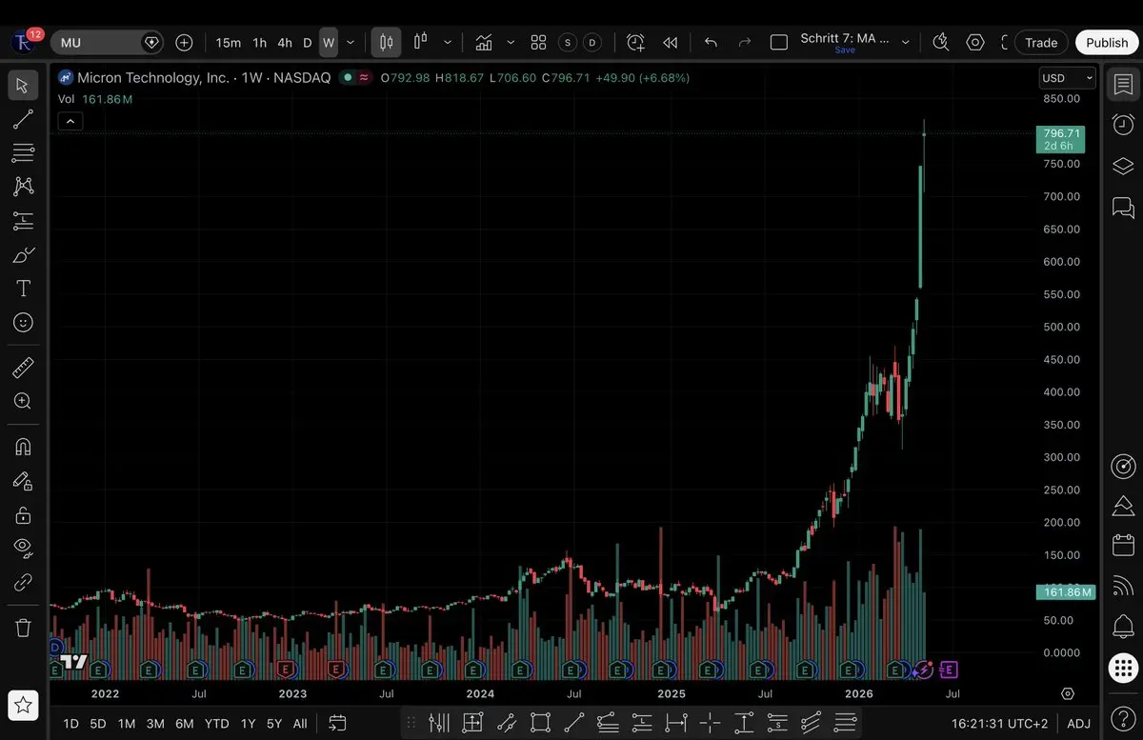1143x740 pixels.
Task: Toggle stay-in-drawing-mode pencil lock
Action: pyautogui.click(x=23, y=481)
